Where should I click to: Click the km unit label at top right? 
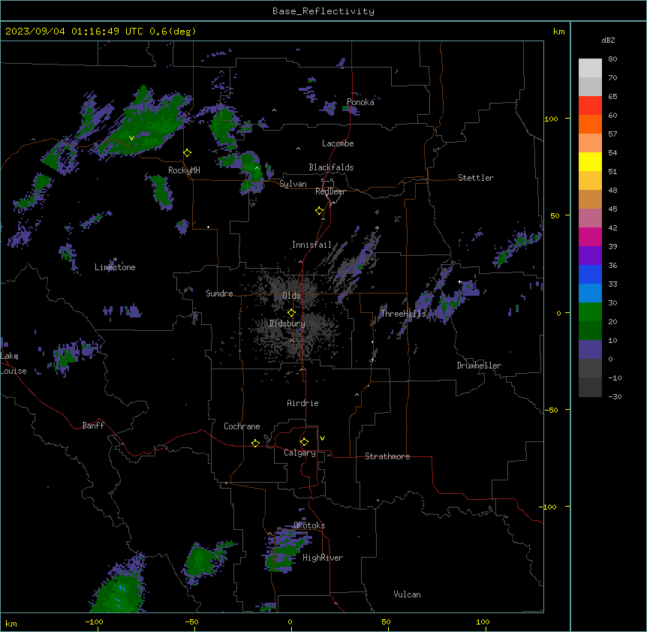pos(558,32)
